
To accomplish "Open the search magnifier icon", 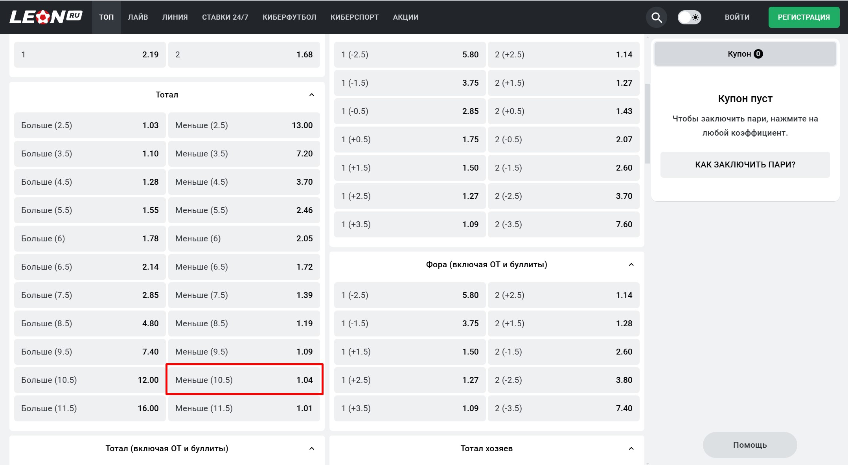I will click(657, 17).
